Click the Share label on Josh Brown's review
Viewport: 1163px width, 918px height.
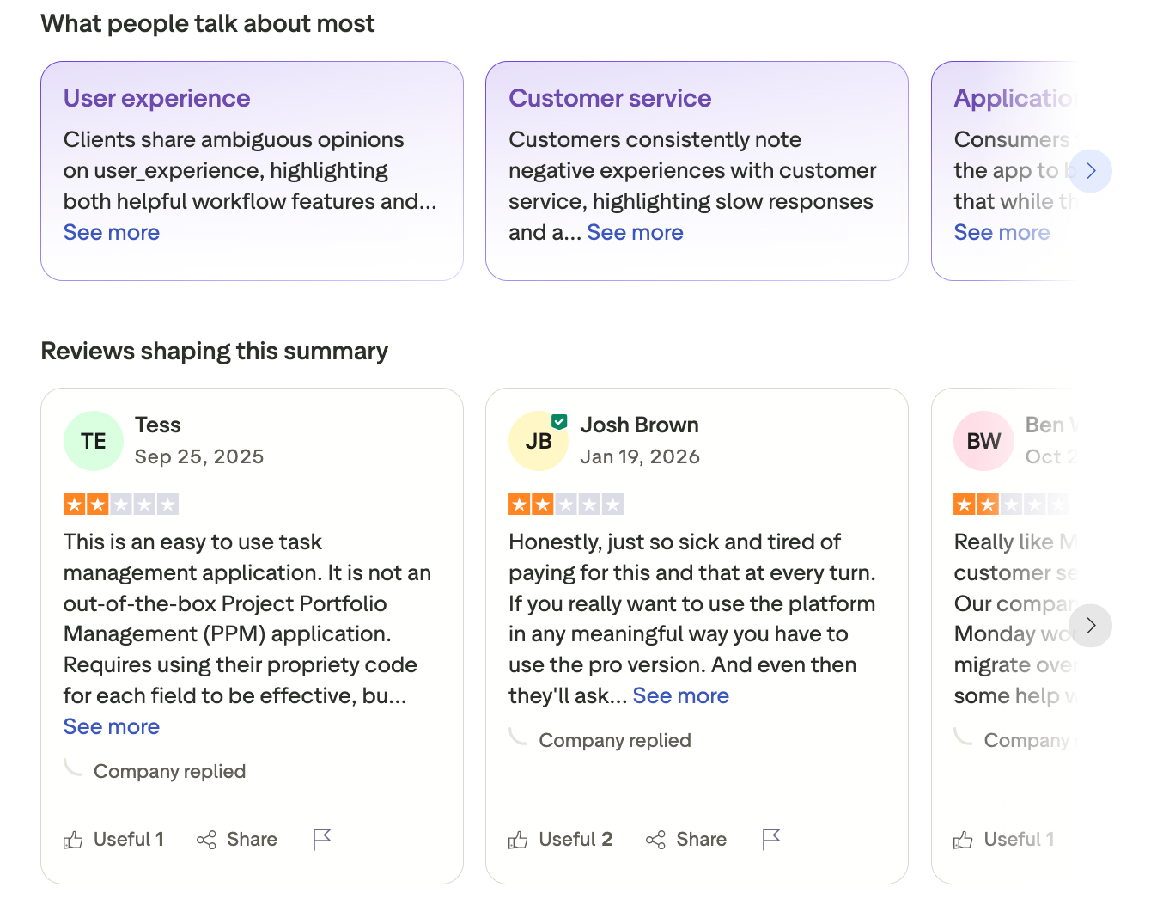click(x=701, y=840)
